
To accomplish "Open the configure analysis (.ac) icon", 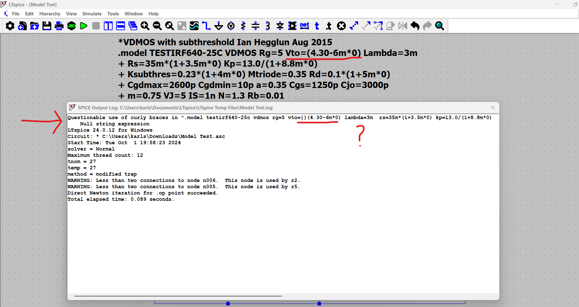I will tap(71, 26).
